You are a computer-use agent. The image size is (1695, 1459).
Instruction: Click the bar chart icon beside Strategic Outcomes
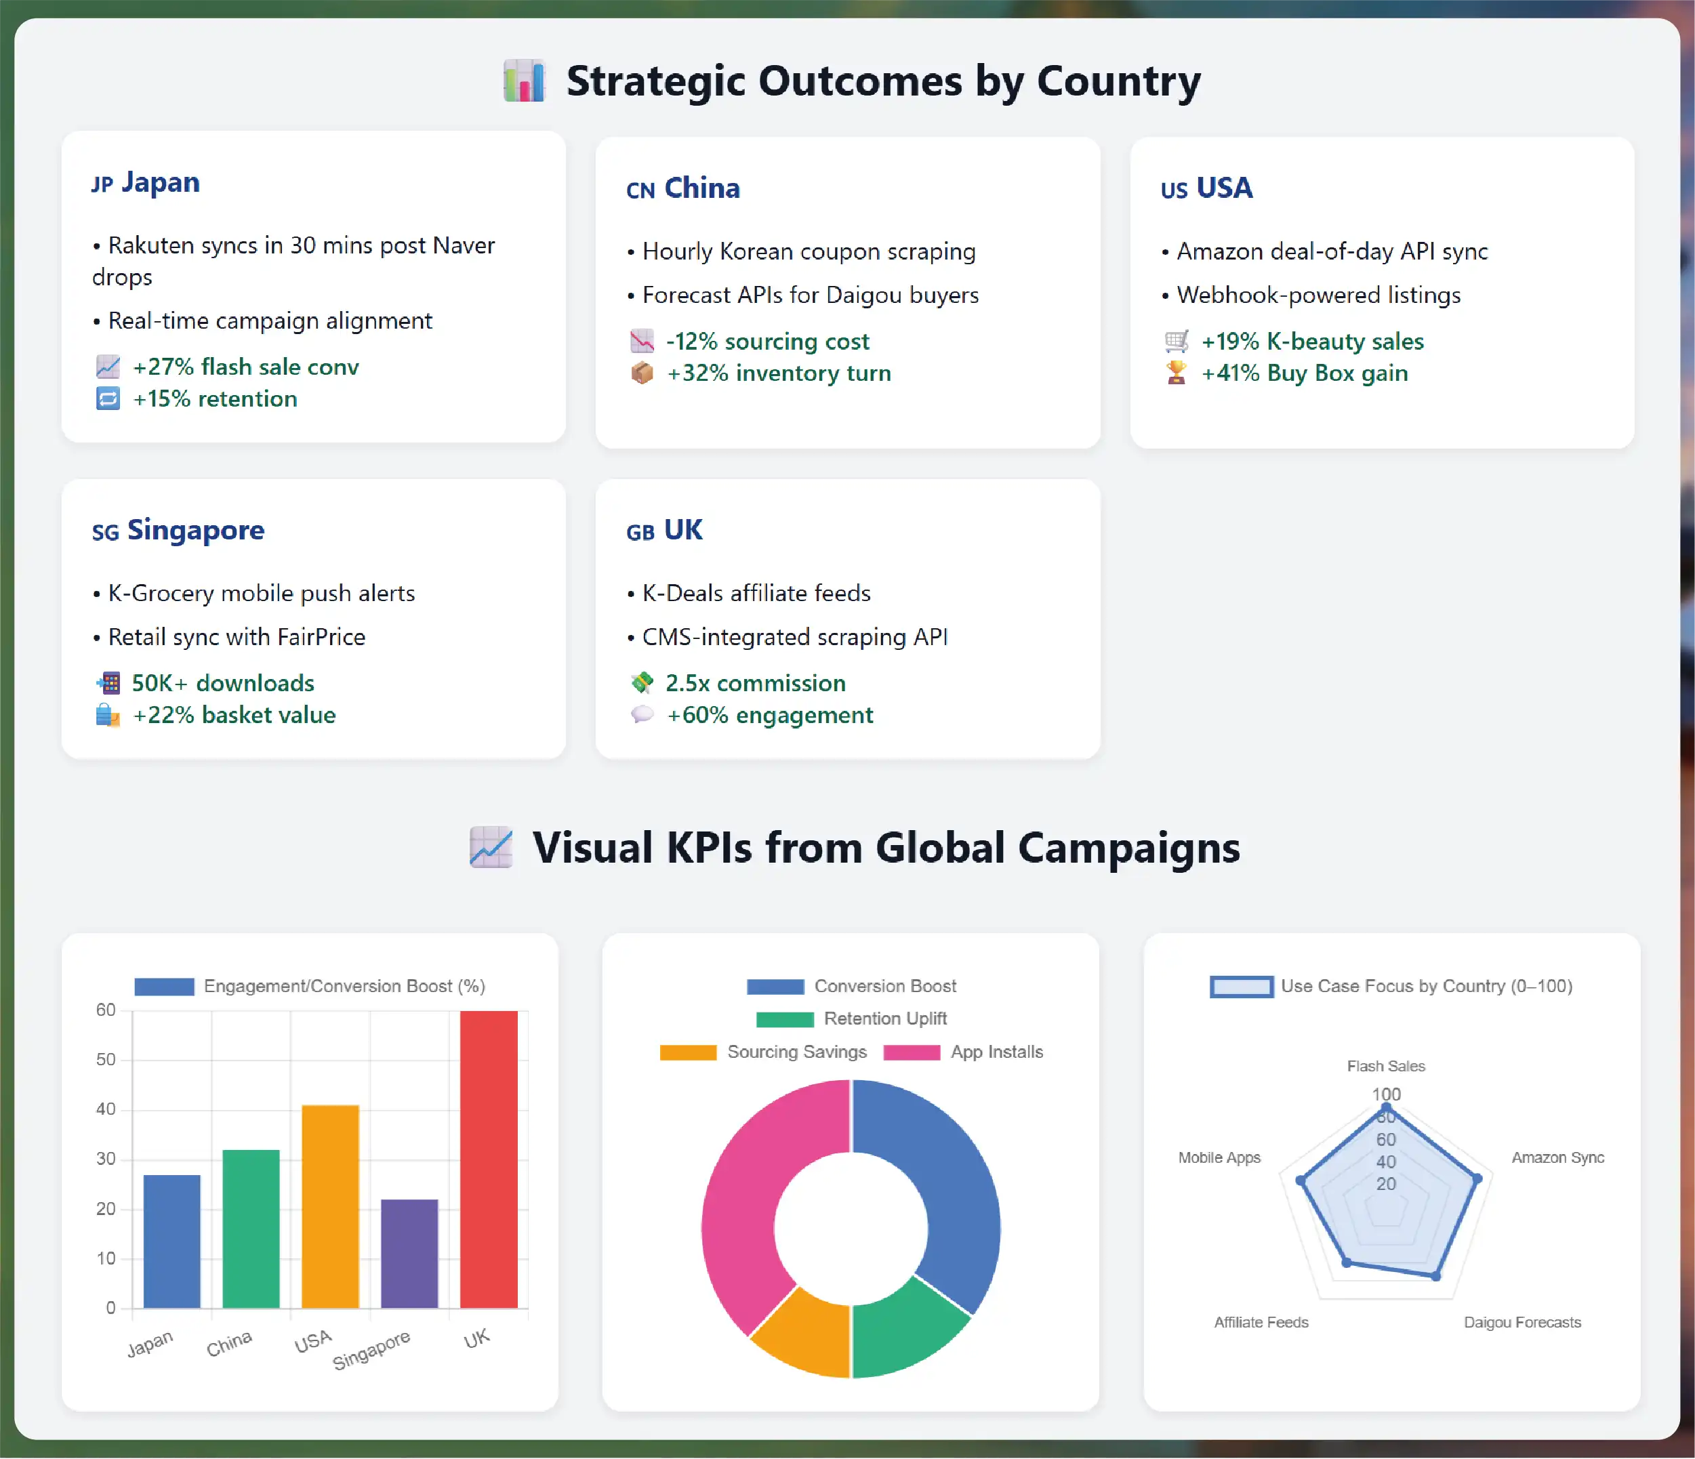pos(524,81)
